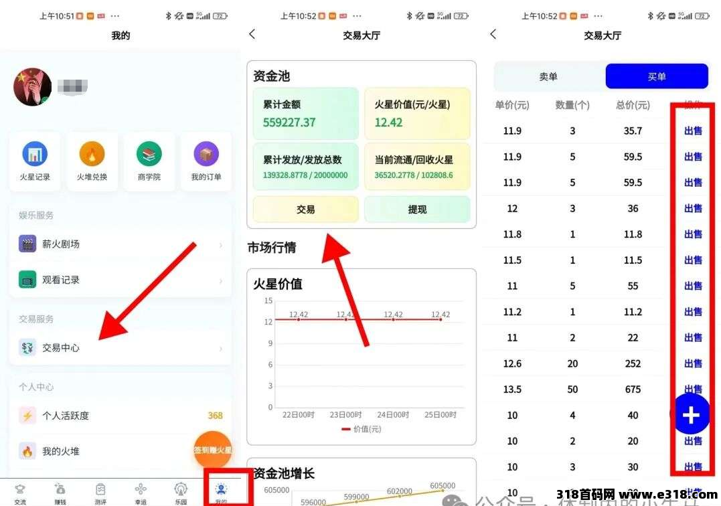The image size is (721, 506).
Task: Open 火星记录 (Mars records) icon
Action: coord(35,155)
